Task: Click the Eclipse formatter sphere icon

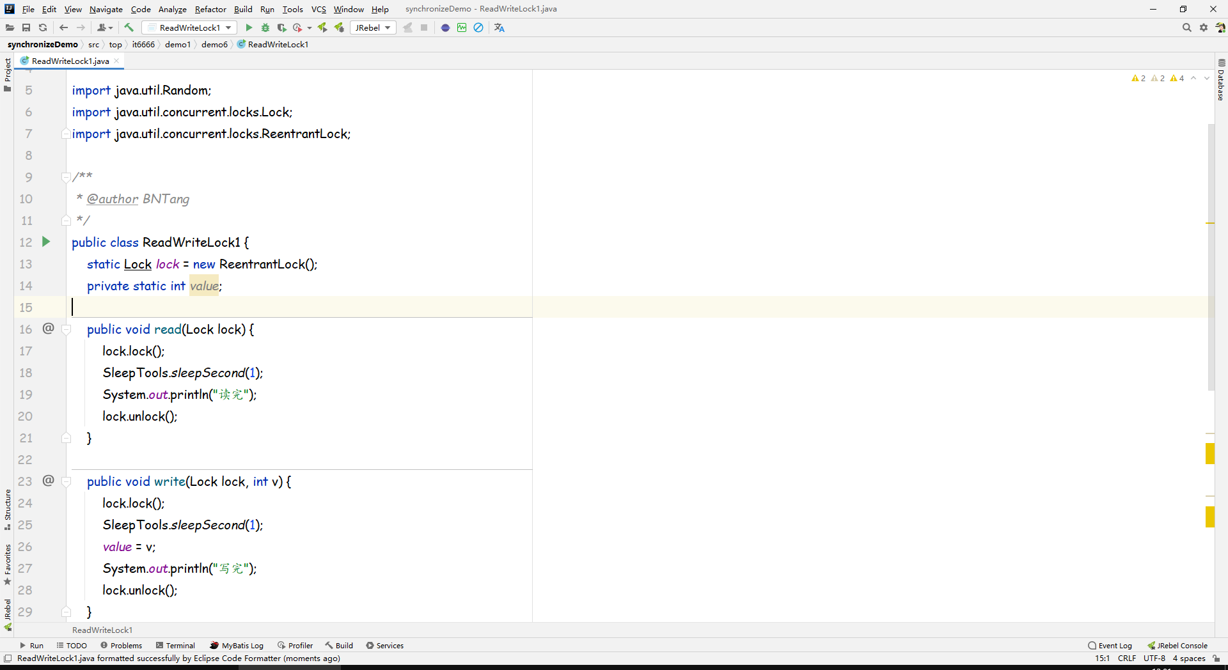Action: point(446,27)
